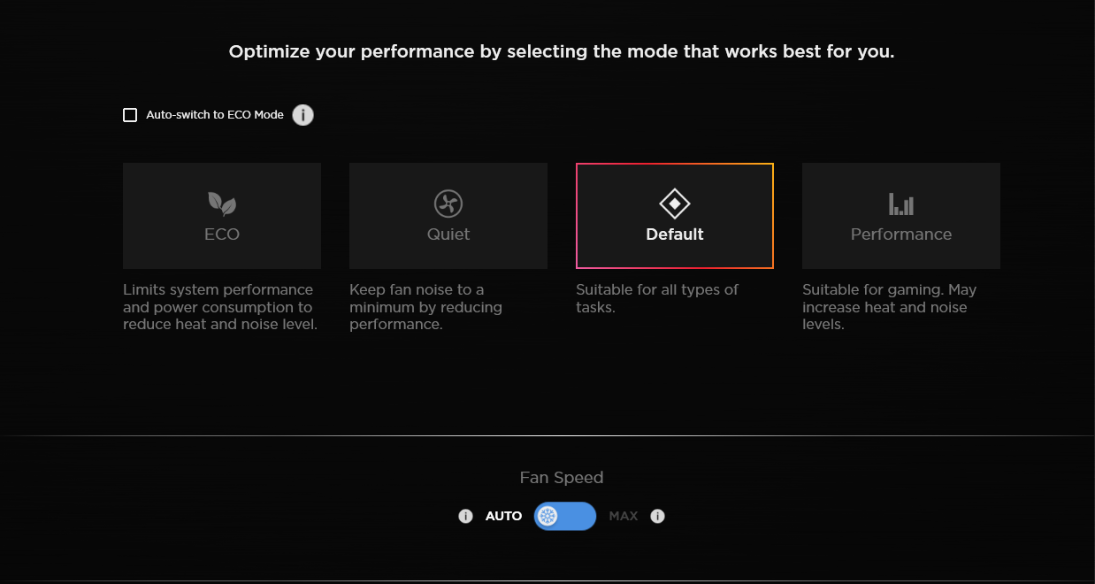
Task: Open info icon beside Auto-switch to ECO Mode
Action: 302,115
